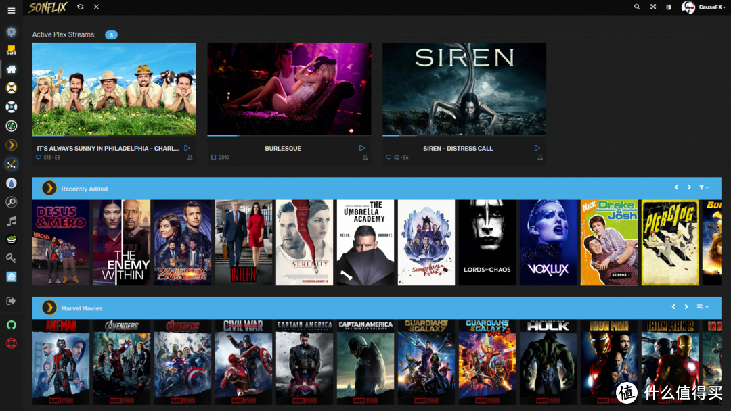The width and height of the screenshot is (731, 411).
Task: Open Recently Added filter dropdown
Action: tap(704, 187)
